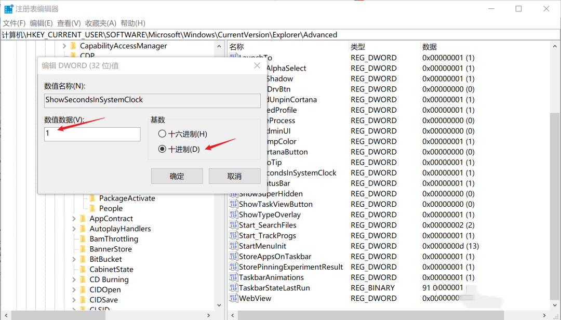Select the TaskbarAnimations value name
The width and height of the screenshot is (561, 320).
click(271, 277)
